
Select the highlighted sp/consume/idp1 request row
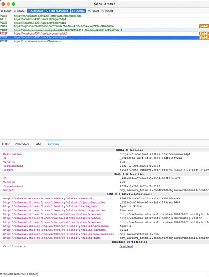click(x=104, y=37)
